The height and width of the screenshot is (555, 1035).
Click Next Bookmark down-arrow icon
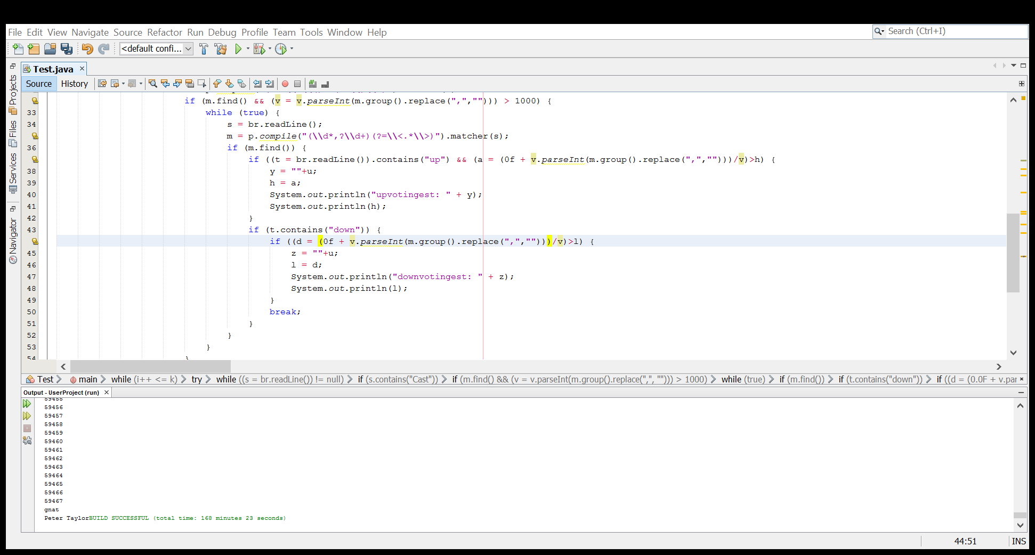coord(229,84)
